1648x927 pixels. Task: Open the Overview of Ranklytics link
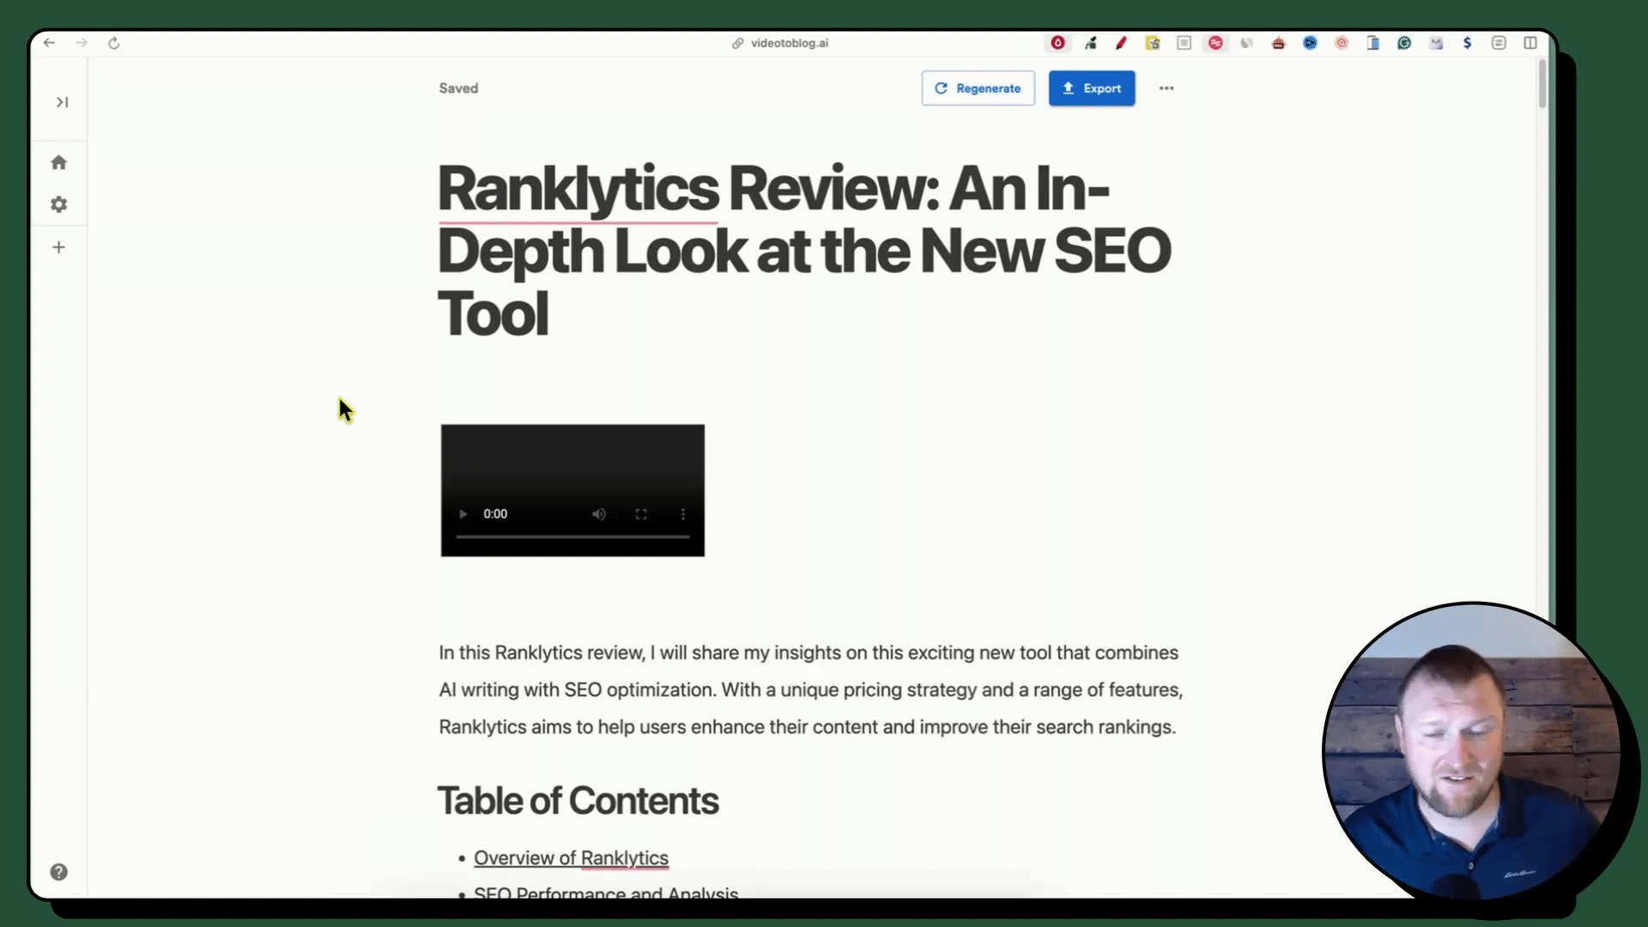(x=571, y=858)
